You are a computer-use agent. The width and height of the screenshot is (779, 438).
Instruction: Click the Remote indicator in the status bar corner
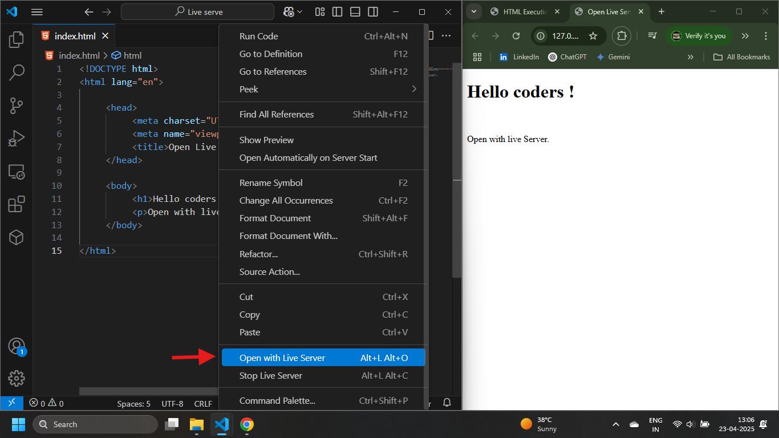click(11, 403)
